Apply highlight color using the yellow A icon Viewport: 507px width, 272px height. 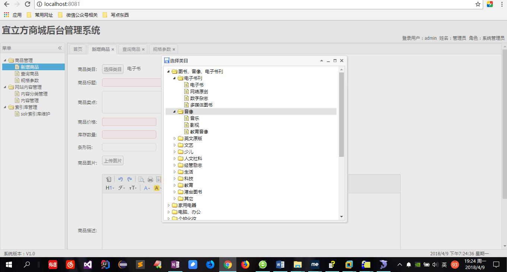click(157, 188)
